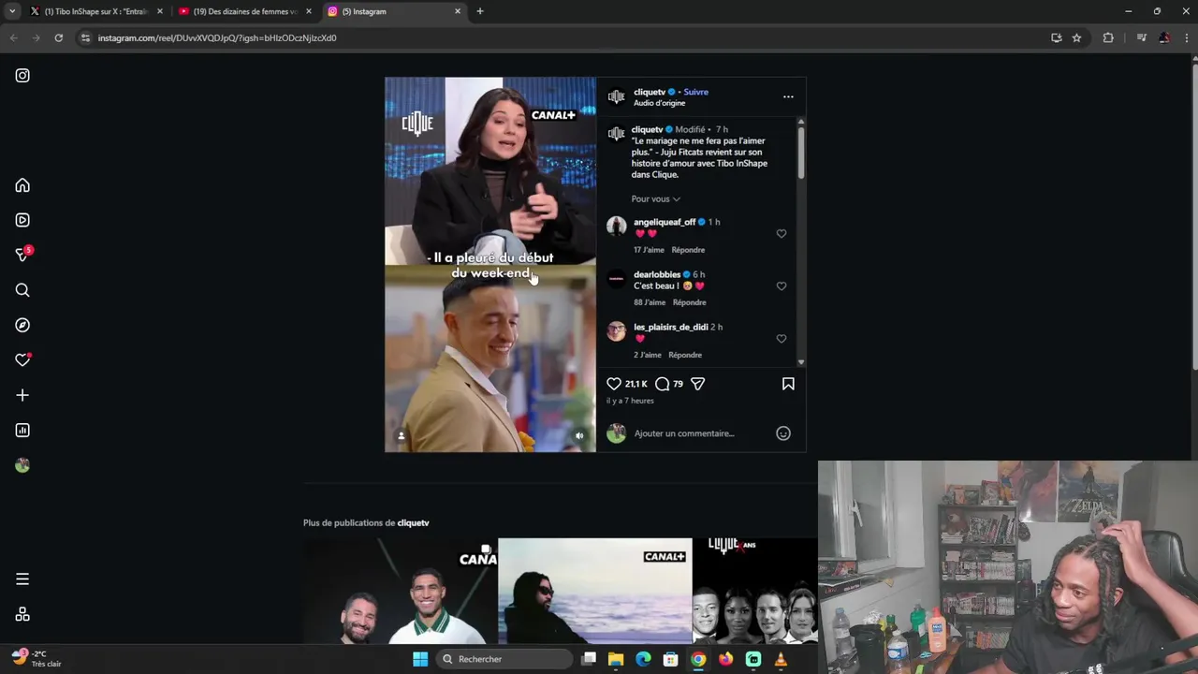Like les_plaisirs_de_didi's comment

[x=782, y=338]
